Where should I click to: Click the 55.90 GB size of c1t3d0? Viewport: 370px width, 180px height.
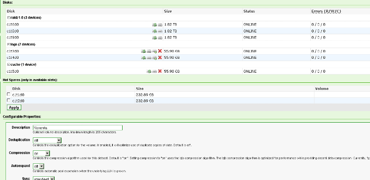click(172, 51)
